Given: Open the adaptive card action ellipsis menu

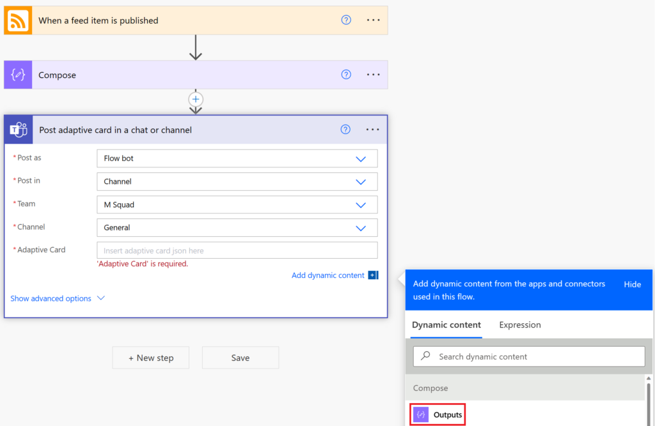Looking at the screenshot, I should coord(372,129).
